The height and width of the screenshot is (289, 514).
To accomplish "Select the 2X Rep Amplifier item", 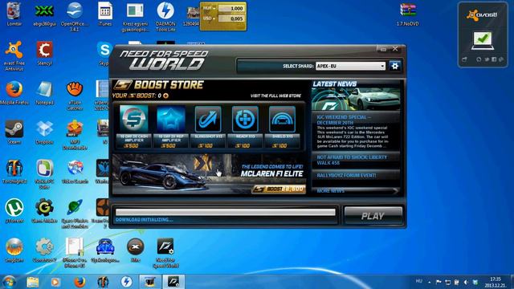I will [x=170, y=127].
